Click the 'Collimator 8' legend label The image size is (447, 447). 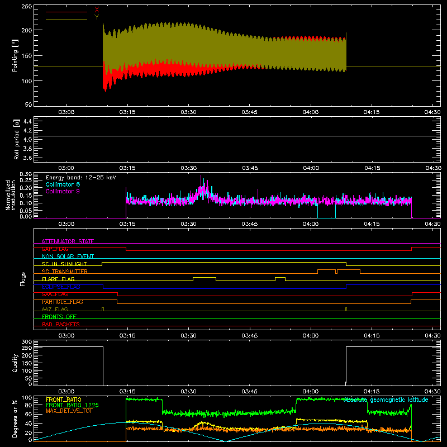pos(63,184)
